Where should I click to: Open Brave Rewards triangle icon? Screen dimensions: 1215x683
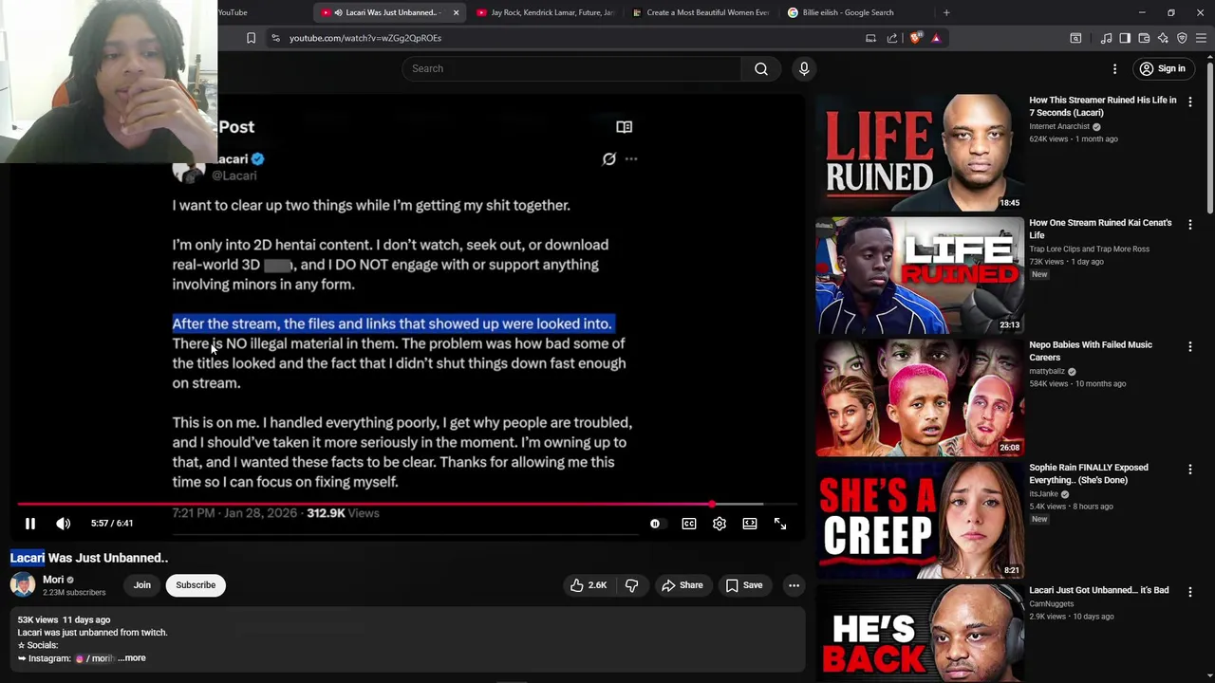point(936,38)
